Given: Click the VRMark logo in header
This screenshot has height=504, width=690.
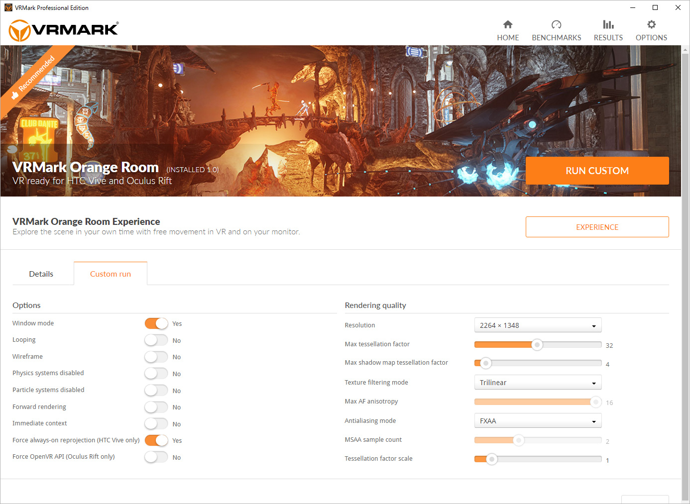Looking at the screenshot, I should pyautogui.click(x=64, y=30).
